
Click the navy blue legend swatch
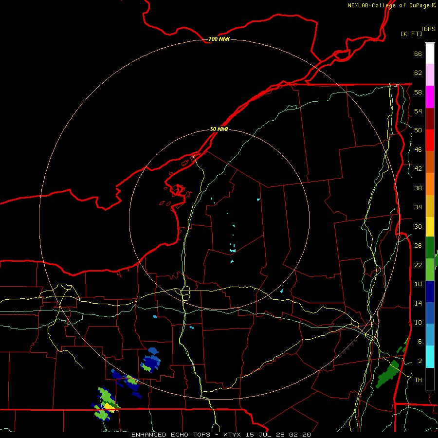click(x=430, y=292)
